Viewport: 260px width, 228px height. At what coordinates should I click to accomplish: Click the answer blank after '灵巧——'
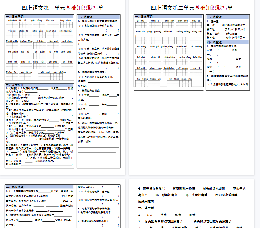point(222,50)
